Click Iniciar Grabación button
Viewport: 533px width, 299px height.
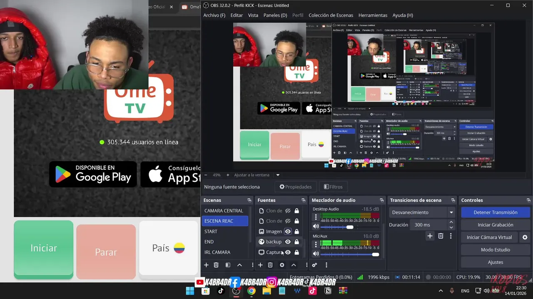[495, 225]
